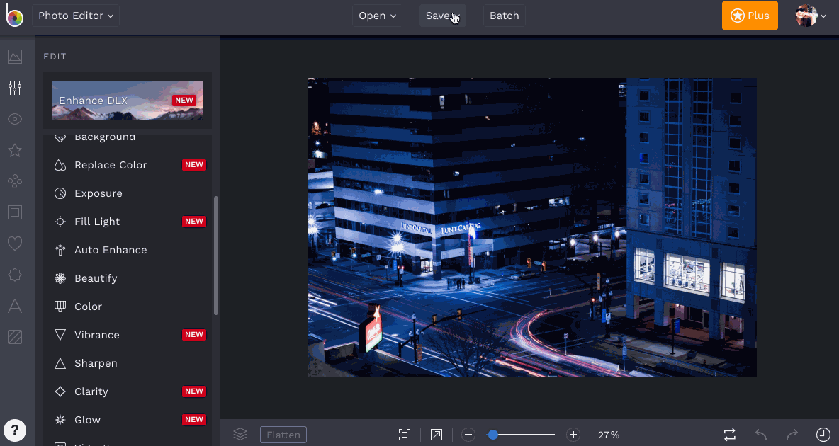The width and height of the screenshot is (839, 446).
Task: Select the Edit sliders sidebar icon
Action: pyautogui.click(x=15, y=88)
